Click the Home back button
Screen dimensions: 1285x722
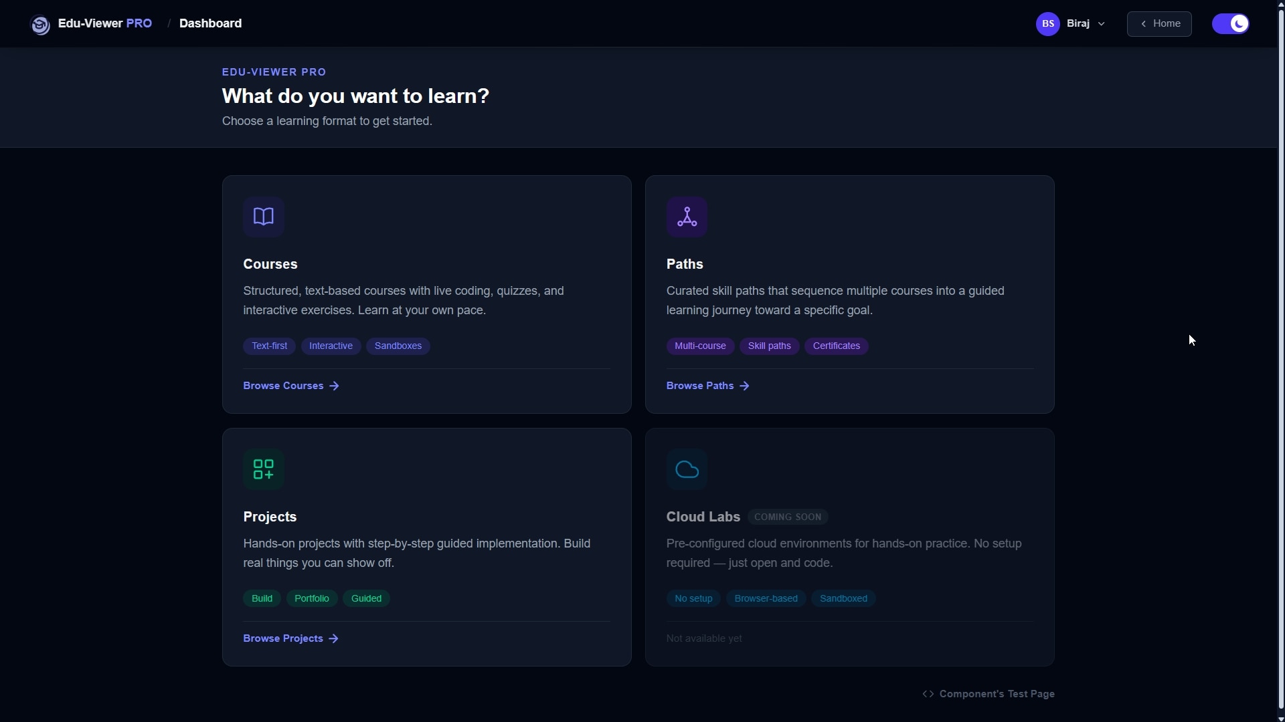click(1159, 24)
